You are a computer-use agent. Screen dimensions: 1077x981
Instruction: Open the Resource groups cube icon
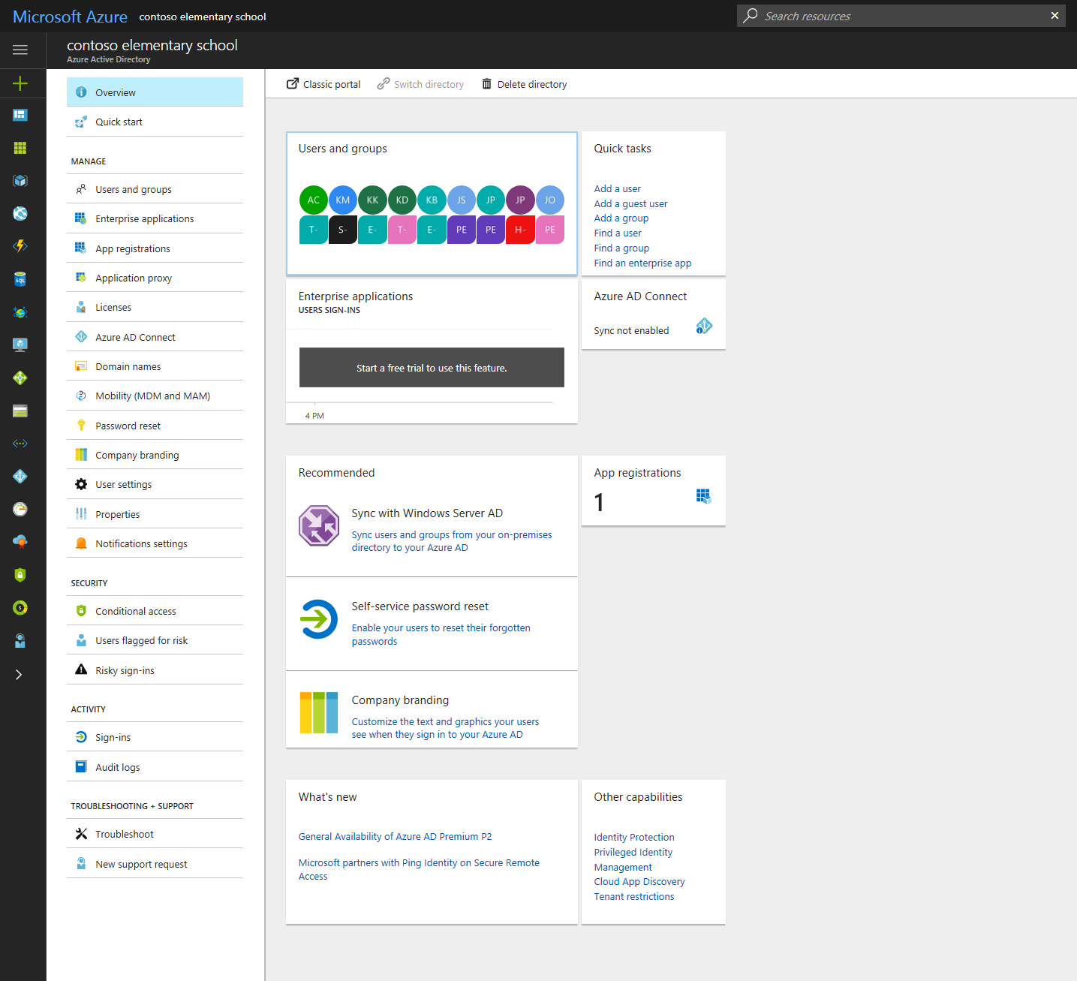point(20,181)
